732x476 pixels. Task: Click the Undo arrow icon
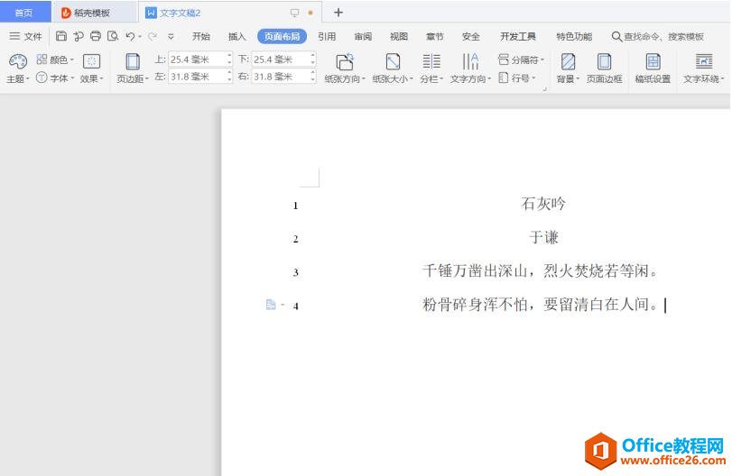click(x=130, y=36)
